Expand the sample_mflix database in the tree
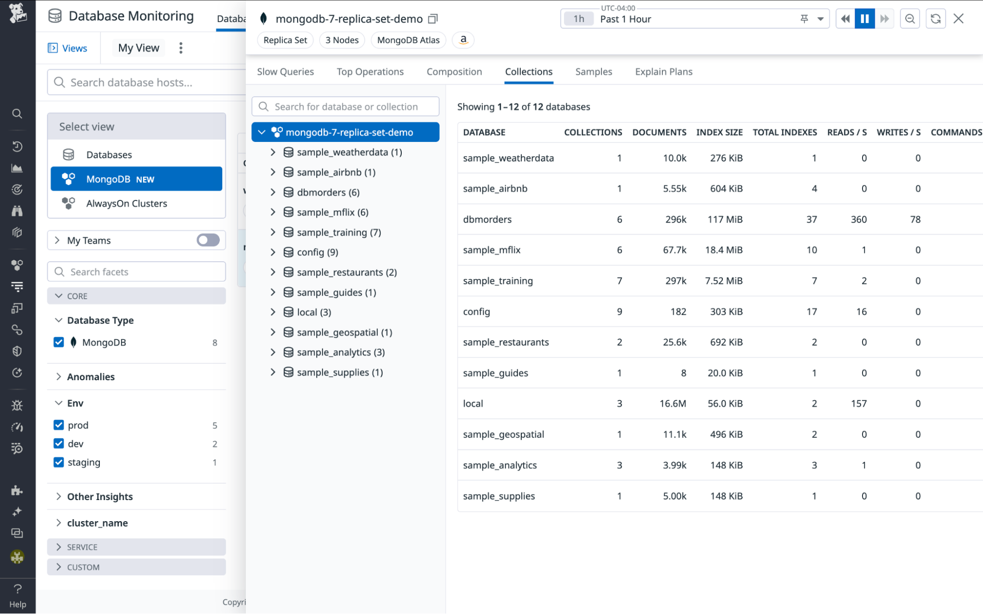The image size is (983, 614). pyautogui.click(x=274, y=212)
